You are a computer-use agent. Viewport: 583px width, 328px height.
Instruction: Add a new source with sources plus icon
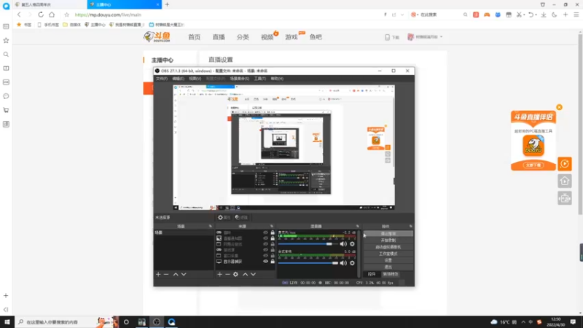(x=219, y=274)
